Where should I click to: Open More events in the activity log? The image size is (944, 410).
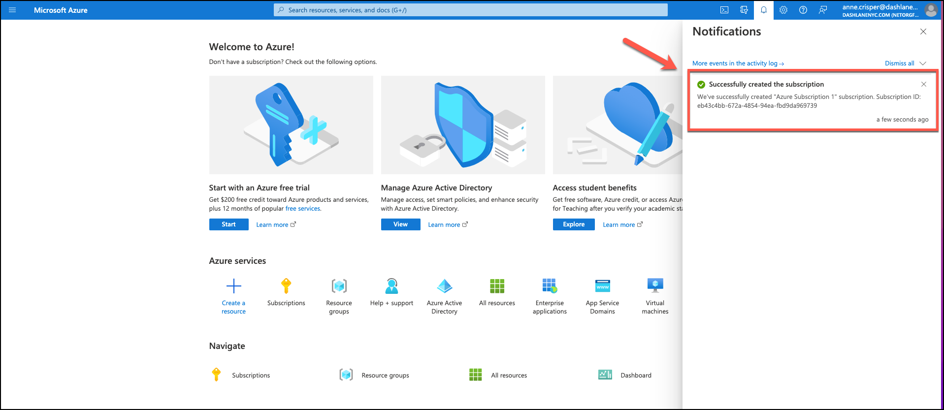click(x=738, y=63)
